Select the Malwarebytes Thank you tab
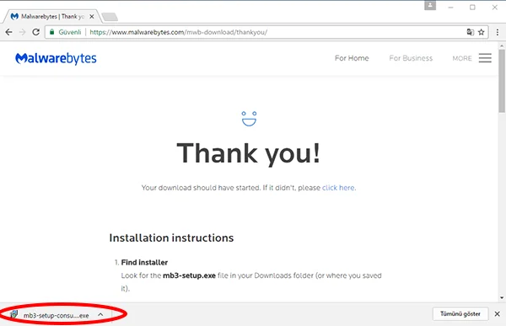This screenshot has height=326, width=506. click(x=52, y=17)
